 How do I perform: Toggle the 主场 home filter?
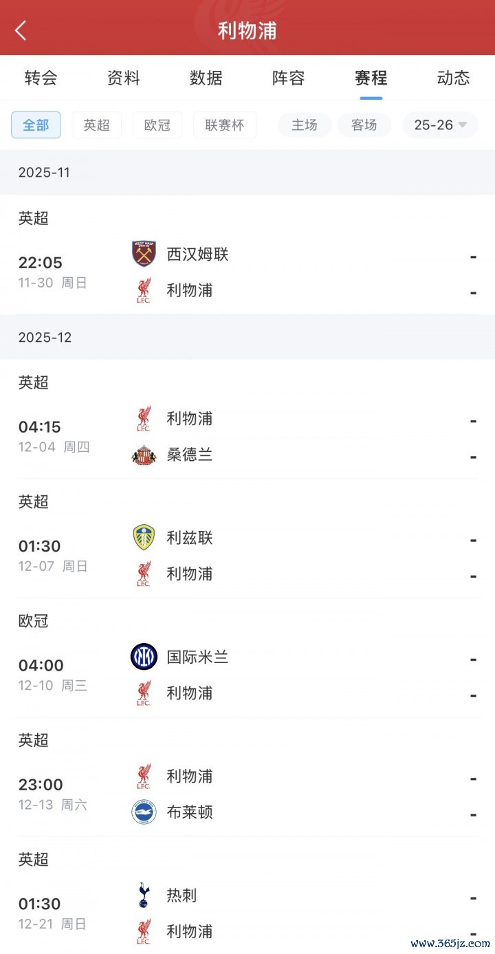[305, 125]
